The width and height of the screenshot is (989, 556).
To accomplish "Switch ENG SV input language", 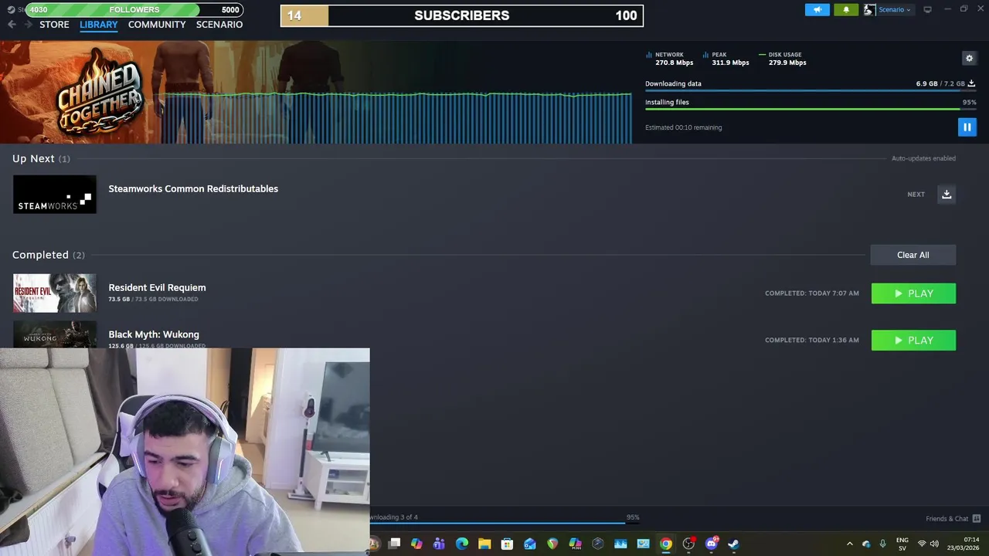I will click(902, 544).
